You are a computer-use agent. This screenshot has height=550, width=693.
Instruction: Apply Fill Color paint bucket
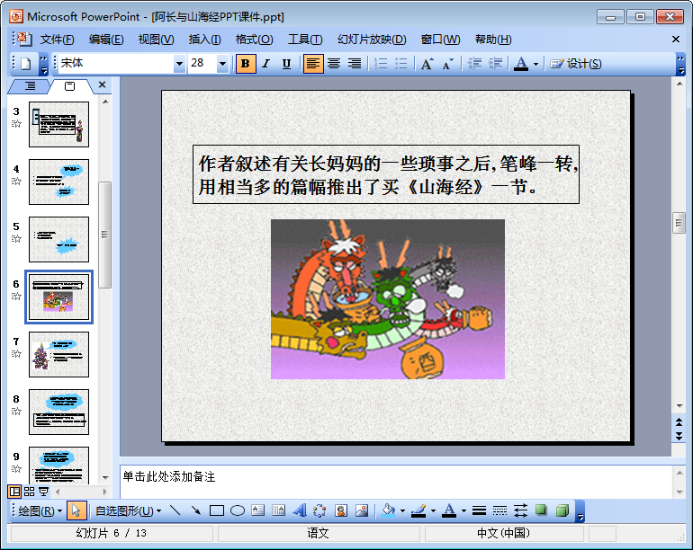tap(388, 510)
